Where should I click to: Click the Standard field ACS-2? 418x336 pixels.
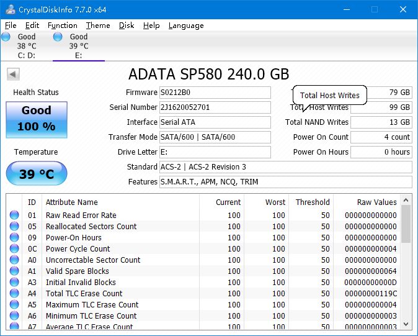pos(286,167)
